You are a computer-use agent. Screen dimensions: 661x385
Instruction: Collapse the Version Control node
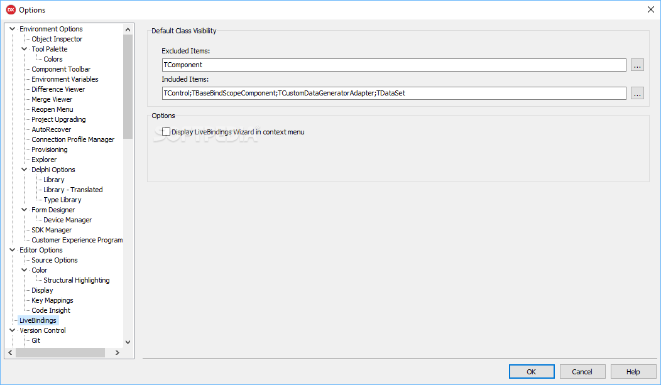(x=12, y=330)
